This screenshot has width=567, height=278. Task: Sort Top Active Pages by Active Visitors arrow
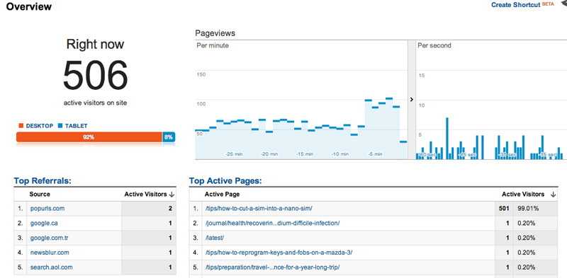553,195
